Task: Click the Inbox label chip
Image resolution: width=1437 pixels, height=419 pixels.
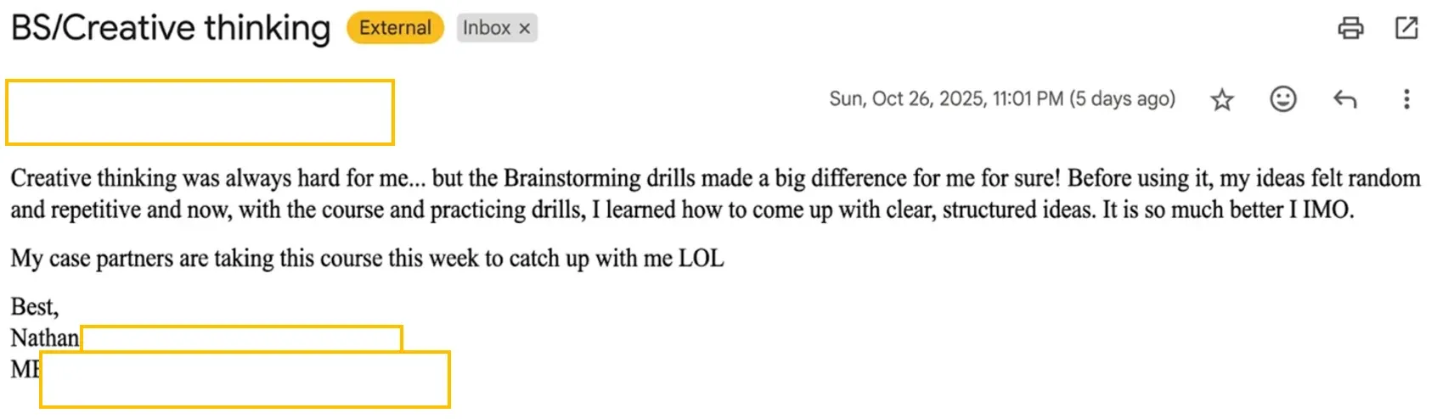Action: pos(487,28)
